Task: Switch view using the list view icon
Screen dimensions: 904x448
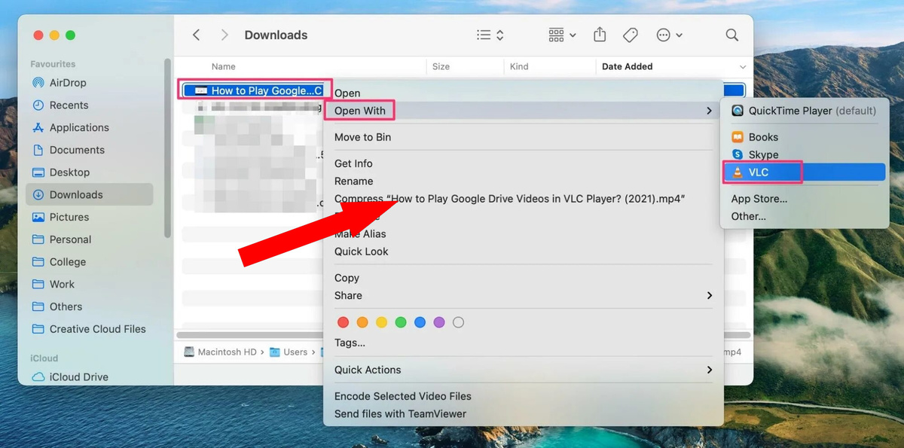Action: [x=490, y=35]
